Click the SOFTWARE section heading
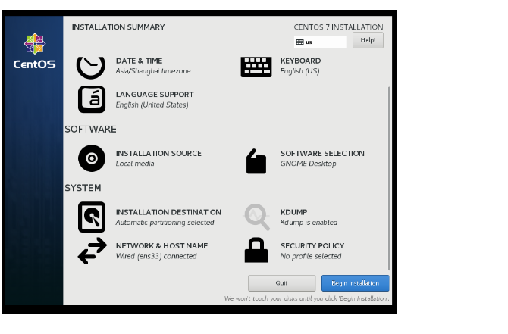This screenshot has width=508, height=334. (x=91, y=130)
